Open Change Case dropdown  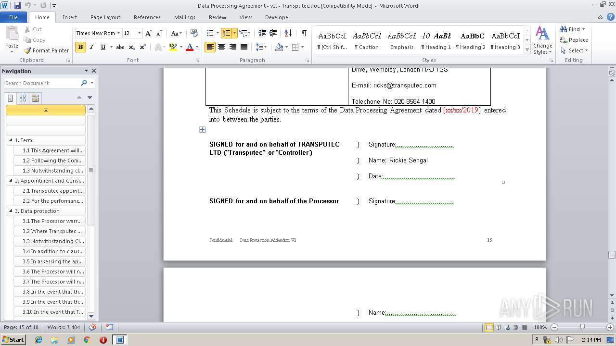pyautogui.click(x=176, y=33)
